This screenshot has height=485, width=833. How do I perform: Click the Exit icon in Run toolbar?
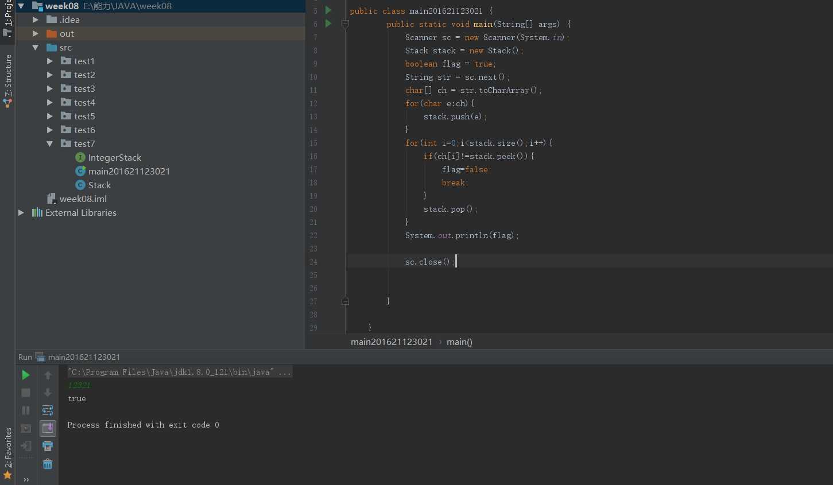pos(26,446)
